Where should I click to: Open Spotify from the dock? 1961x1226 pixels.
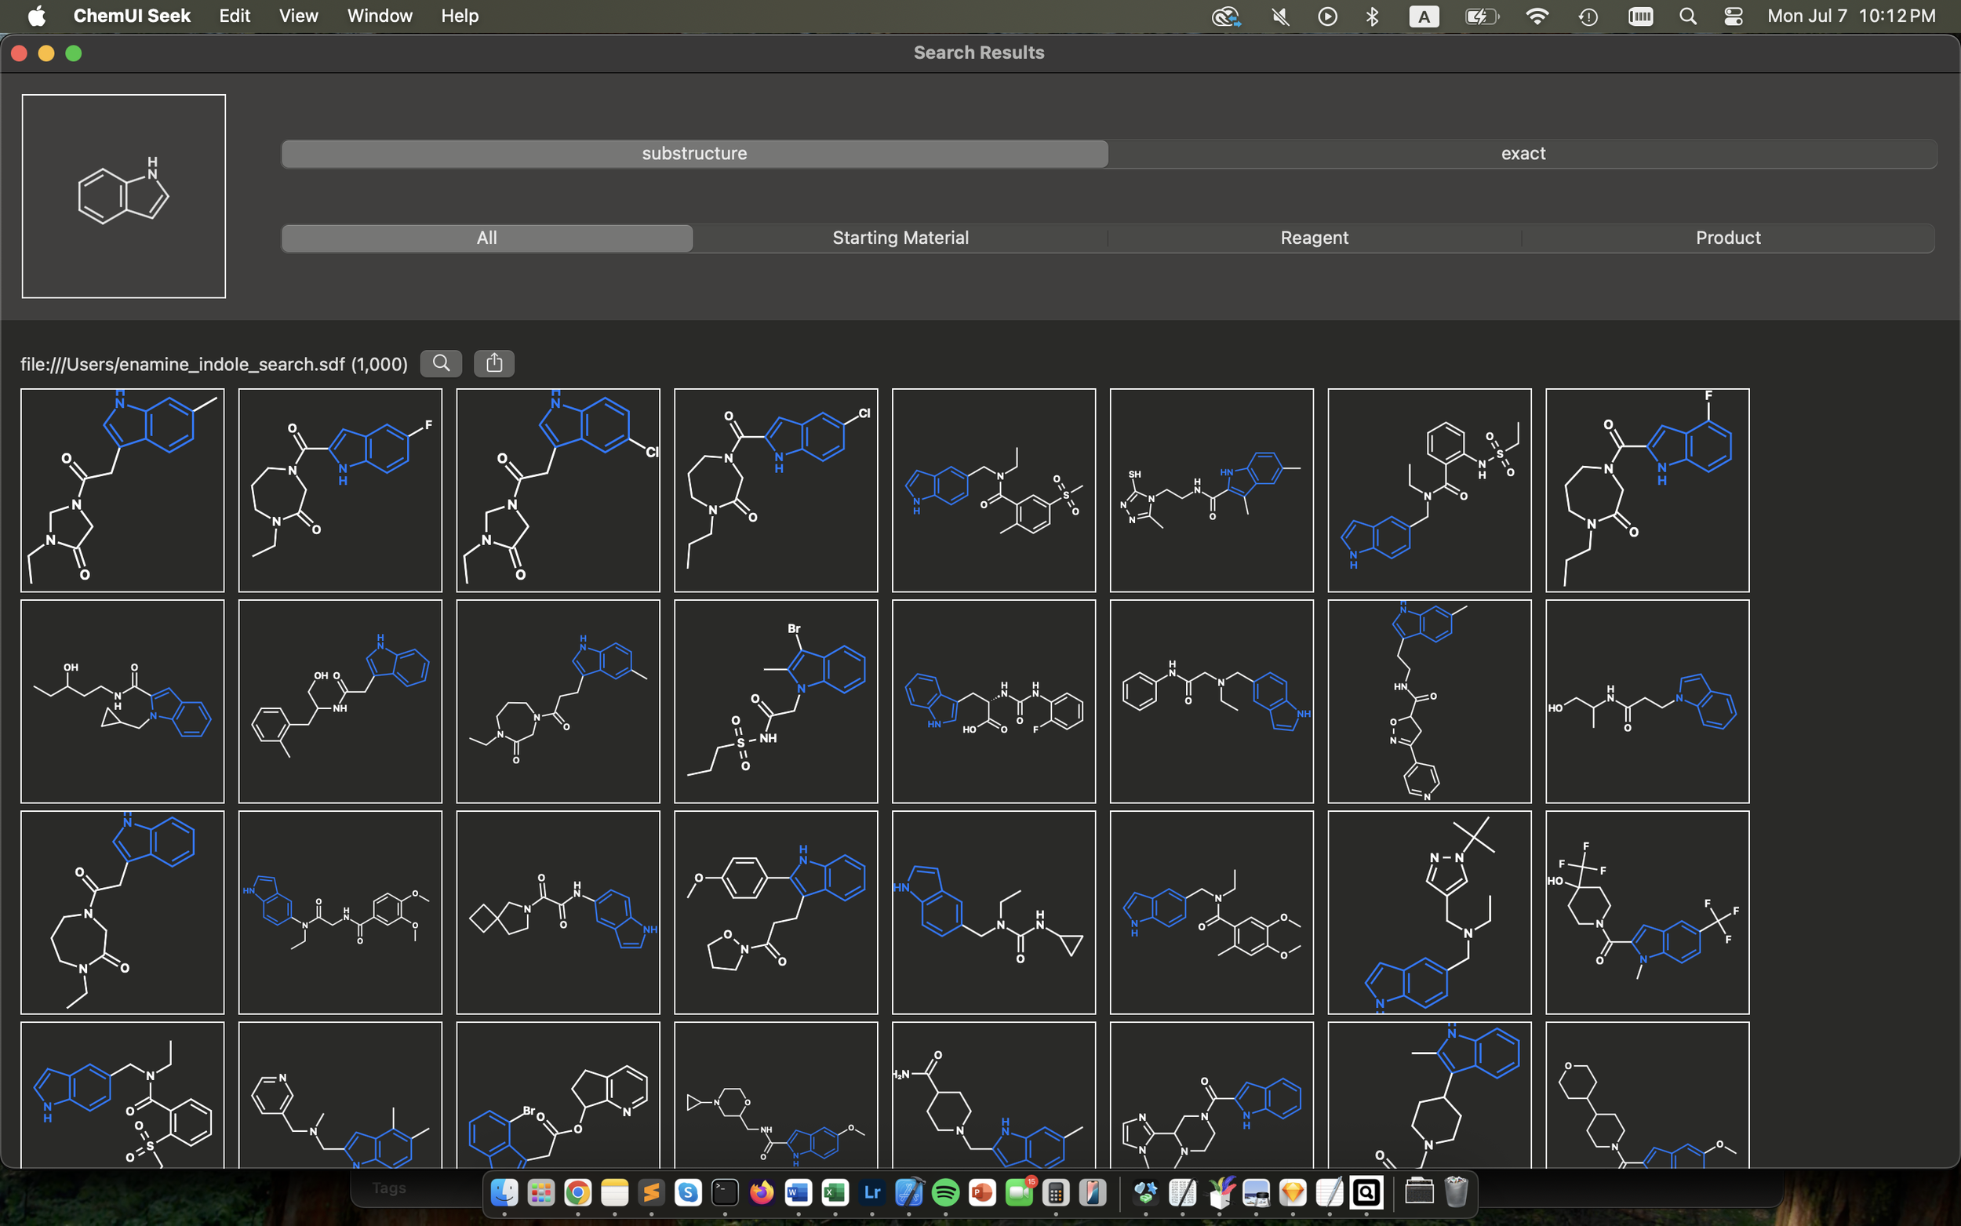tap(945, 1193)
